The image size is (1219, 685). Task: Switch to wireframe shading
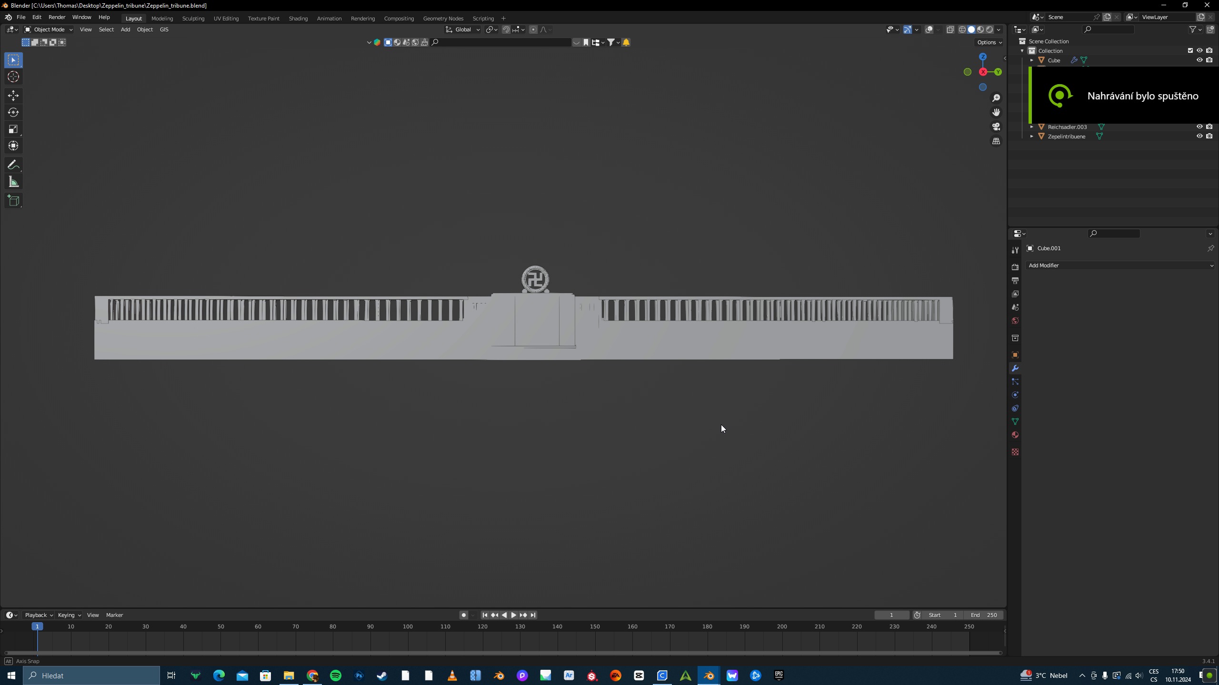pyautogui.click(x=962, y=29)
